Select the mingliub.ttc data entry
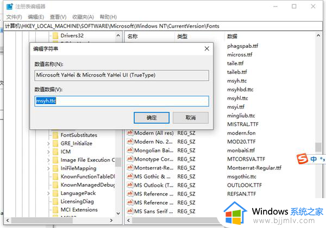The image size is (326, 228). pyautogui.click(x=241, y=116)
